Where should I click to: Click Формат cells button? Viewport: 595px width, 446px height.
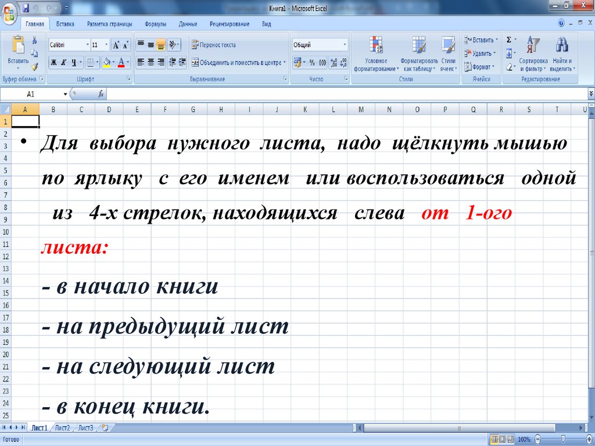480,67
